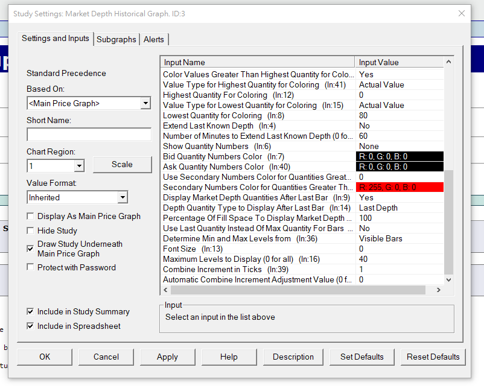Image resolution: width=484 pixels, height=391 pixels.
Task: Click the Maximum Levels value 40
Action: pyautogui.click(x=363, y=259)
